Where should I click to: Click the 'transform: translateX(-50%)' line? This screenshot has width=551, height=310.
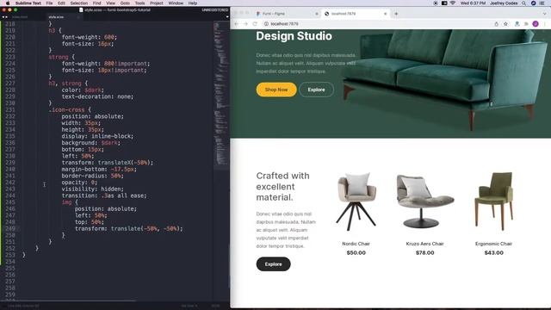pyautogui.click(x=108, y=163)
